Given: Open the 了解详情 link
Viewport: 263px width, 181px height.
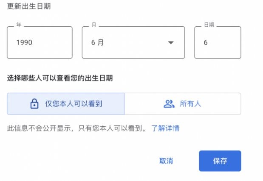Looking at the screenshot, I should coord(165,128).
